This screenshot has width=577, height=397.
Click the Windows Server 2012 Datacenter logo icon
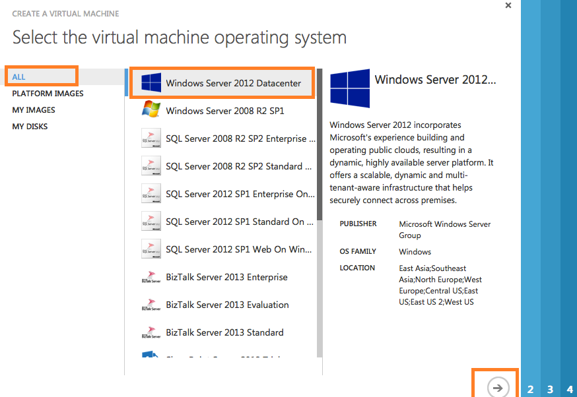151,82
